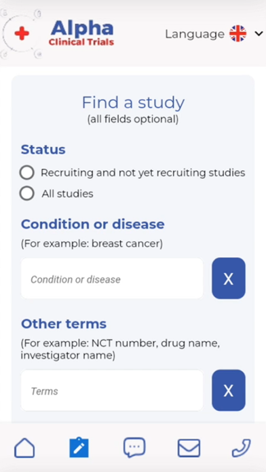Viewport: 266px width, 472px height.
Task: Click the Status section label
Action: tap(43, 150)
